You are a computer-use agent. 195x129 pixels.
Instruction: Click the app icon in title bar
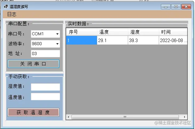[6, 6]
